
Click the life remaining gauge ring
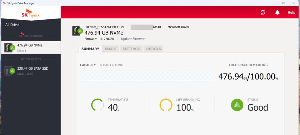pyautogui.click(x=166, y=105)
